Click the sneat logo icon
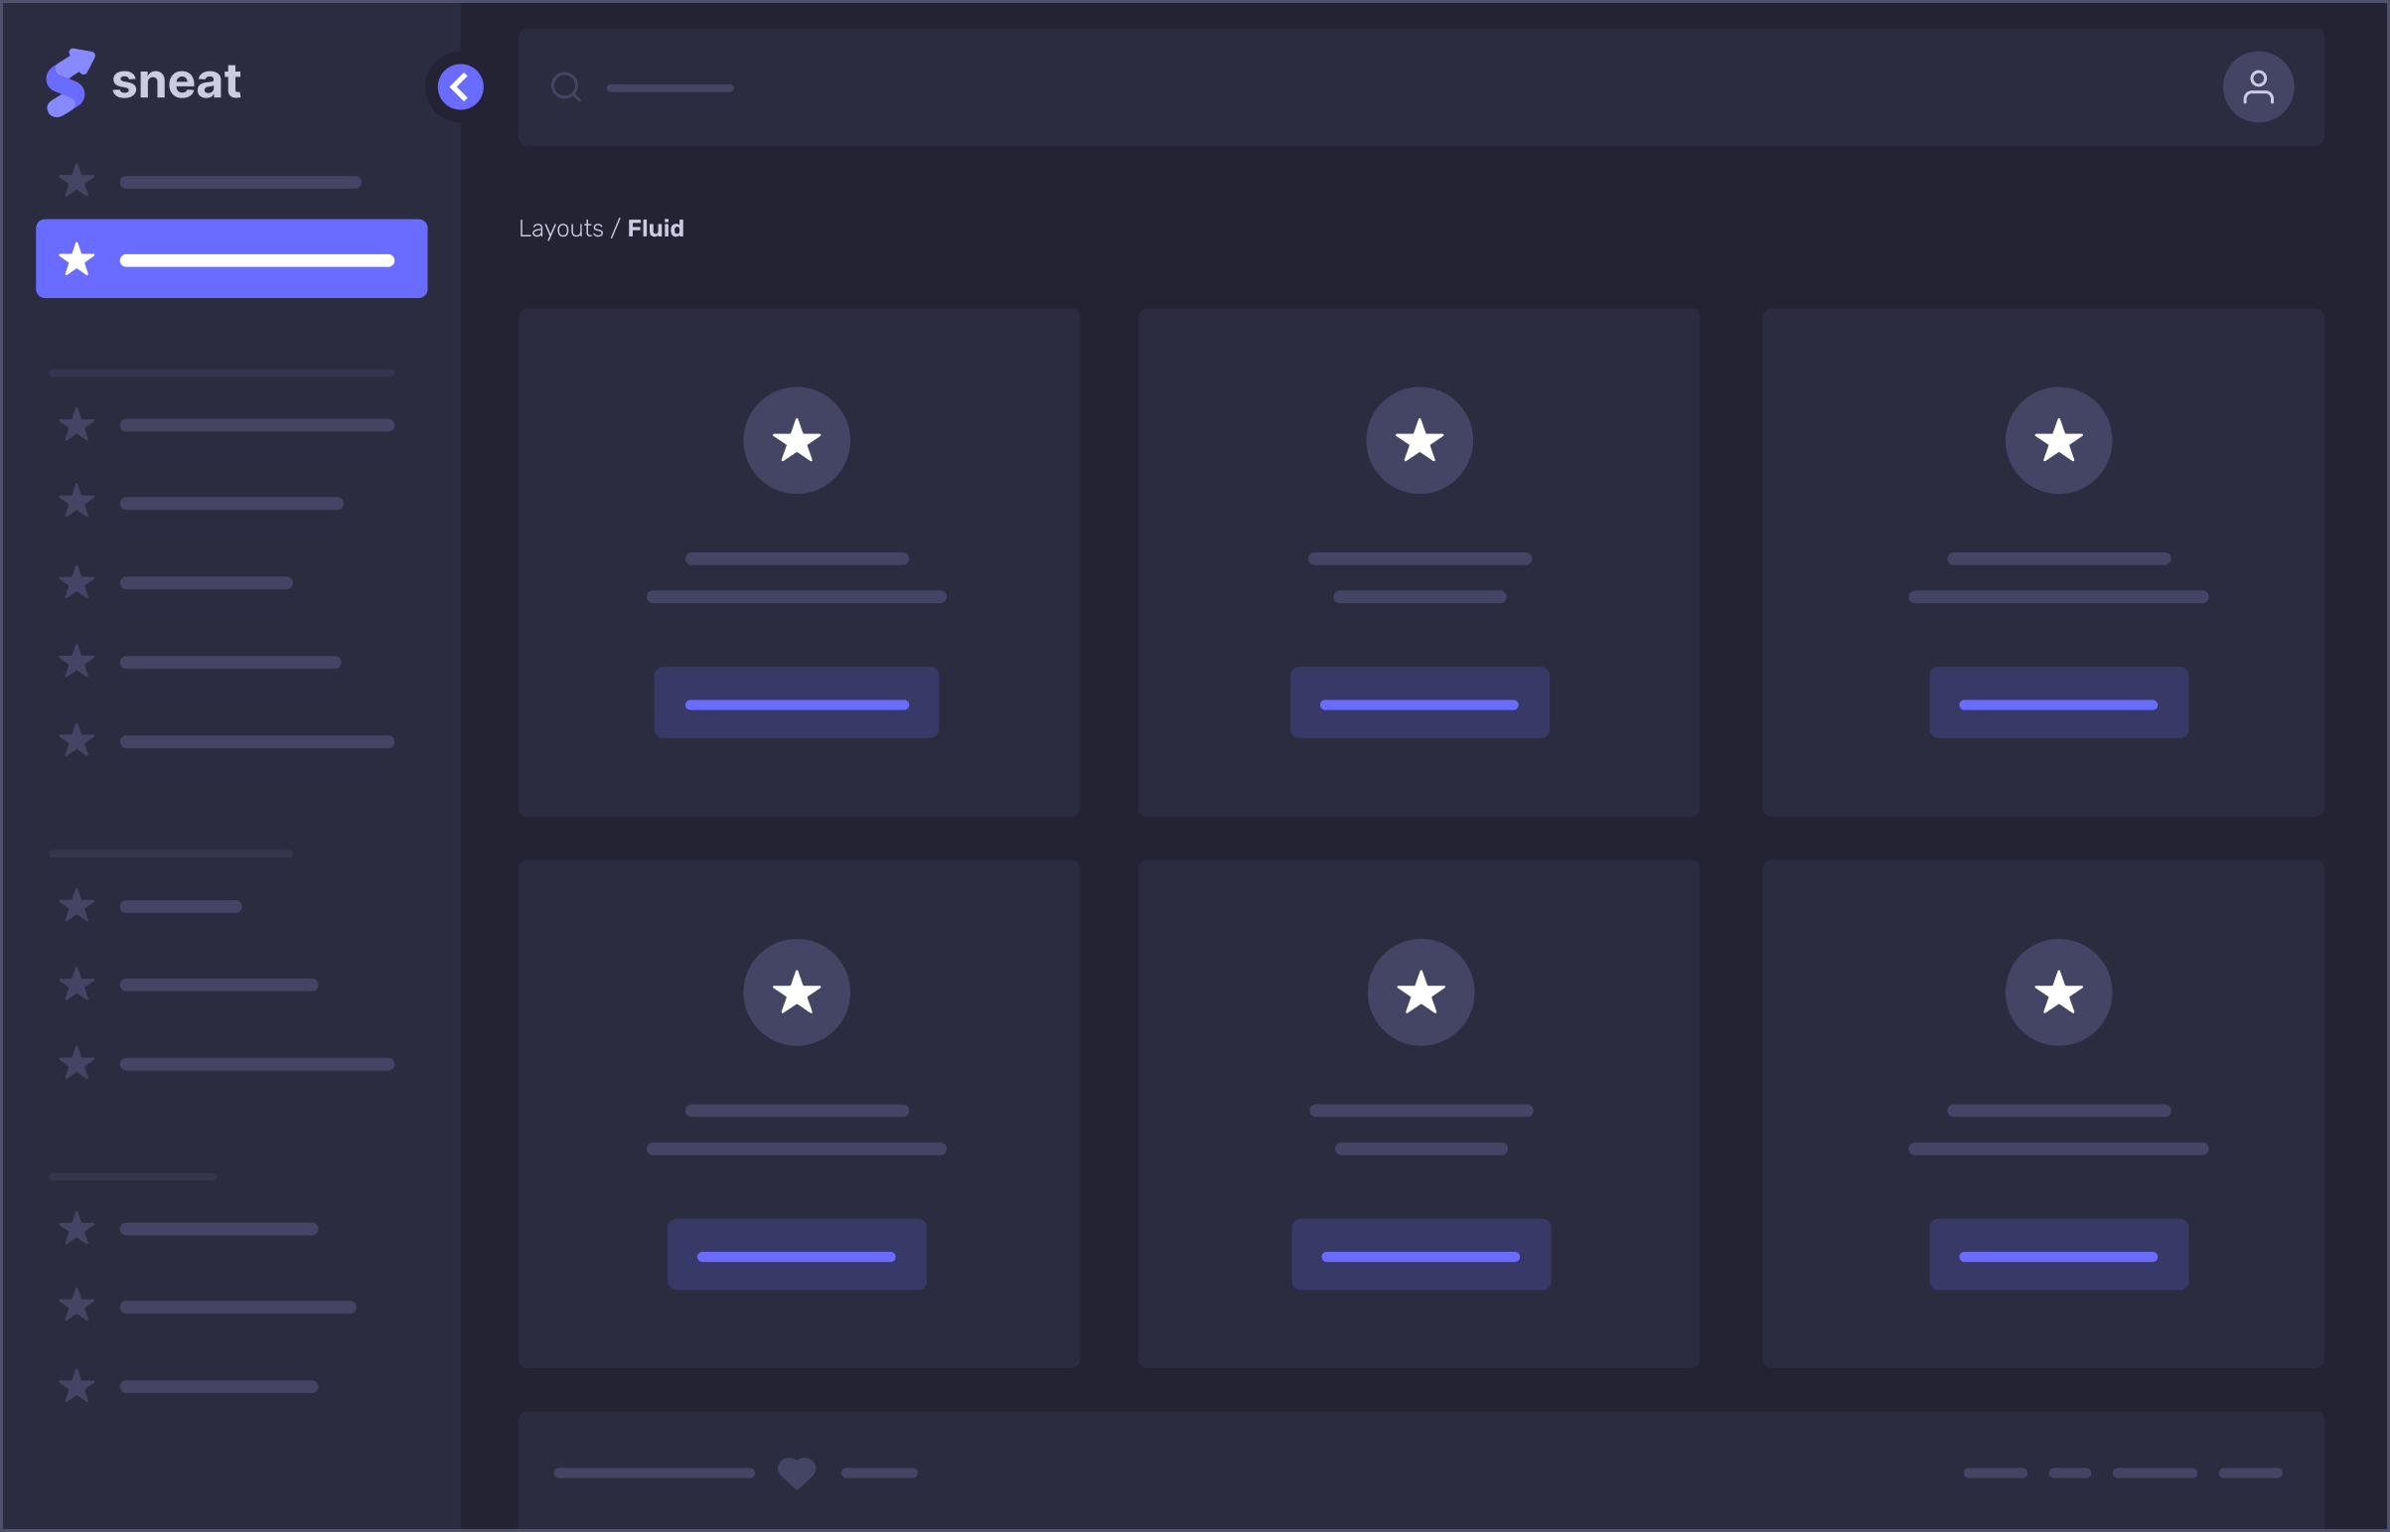2390x1532 pixels. click(x=69, y=82)
